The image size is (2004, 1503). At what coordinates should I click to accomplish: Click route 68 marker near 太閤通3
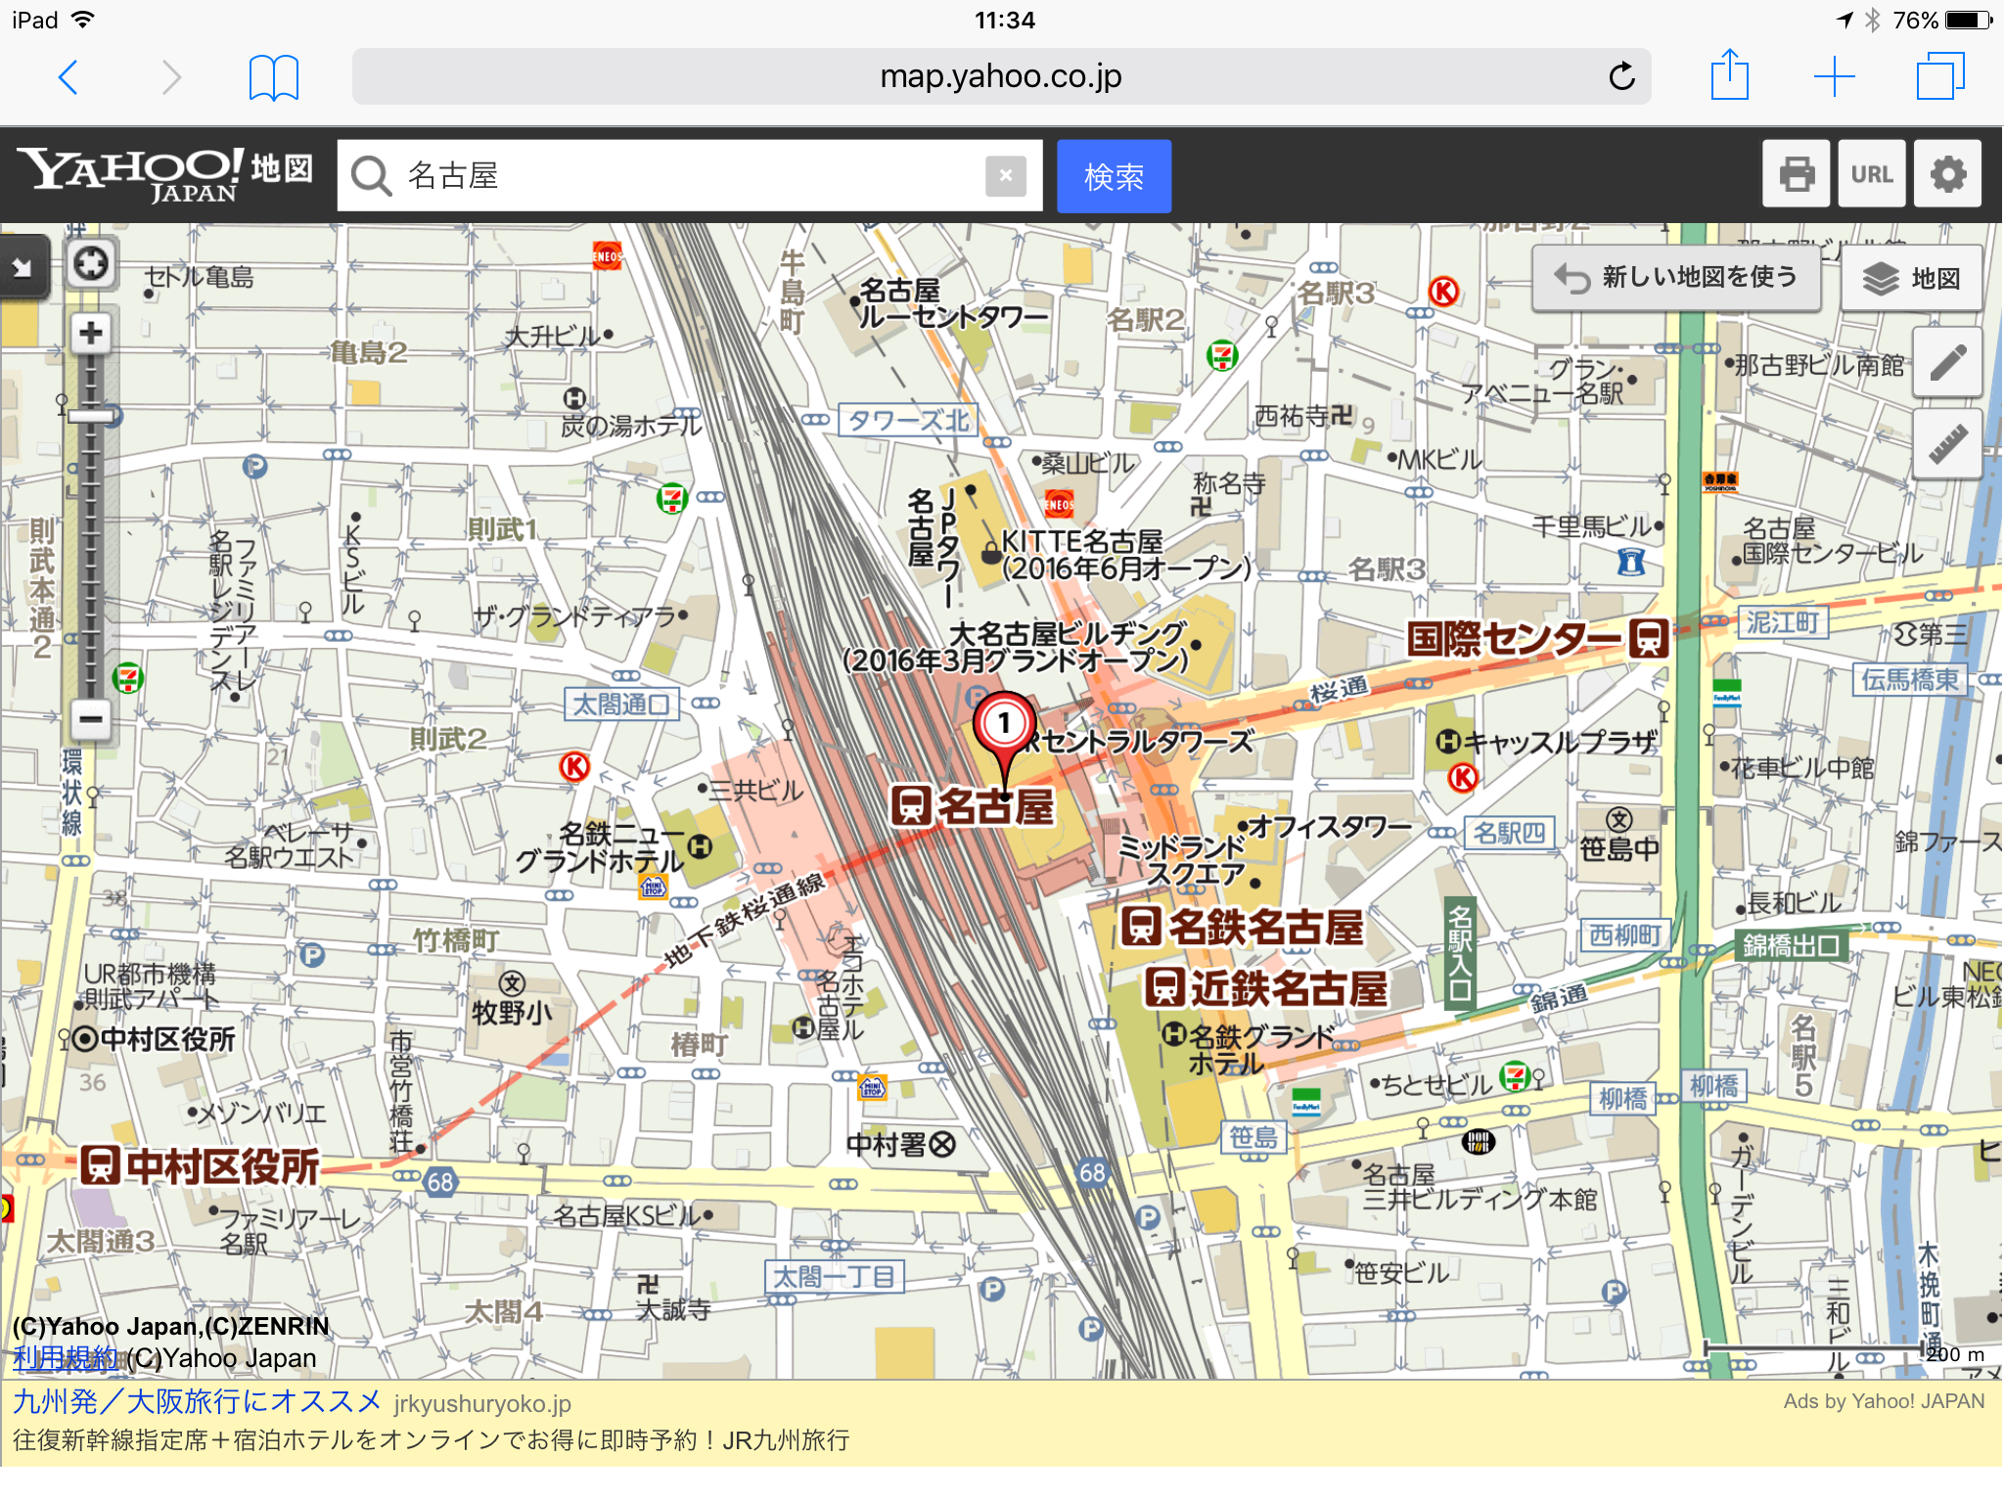440,1182
